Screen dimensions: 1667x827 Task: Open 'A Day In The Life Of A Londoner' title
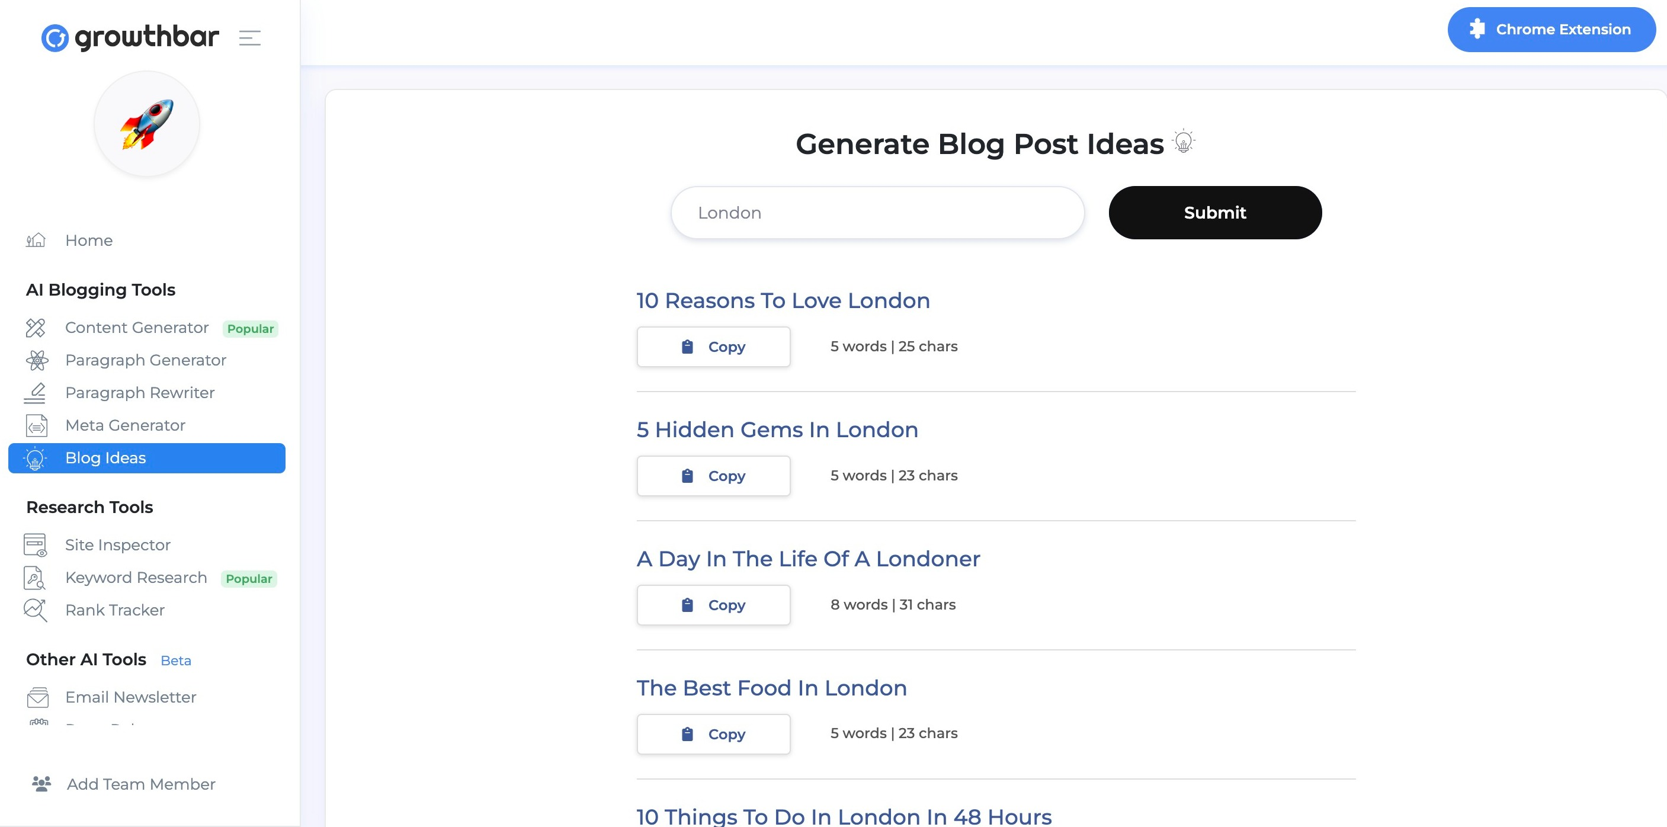[807, 559]
